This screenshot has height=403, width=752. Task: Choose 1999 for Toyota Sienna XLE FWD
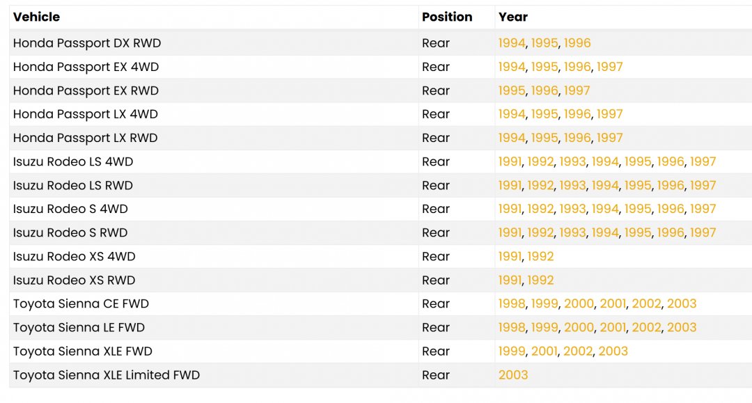[512, 351]
